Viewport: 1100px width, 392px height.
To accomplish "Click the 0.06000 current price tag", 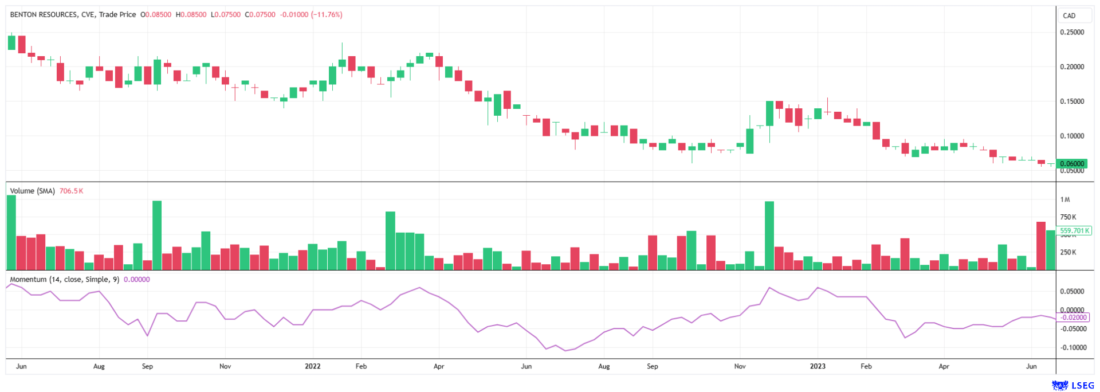I will coord(1071,164).
